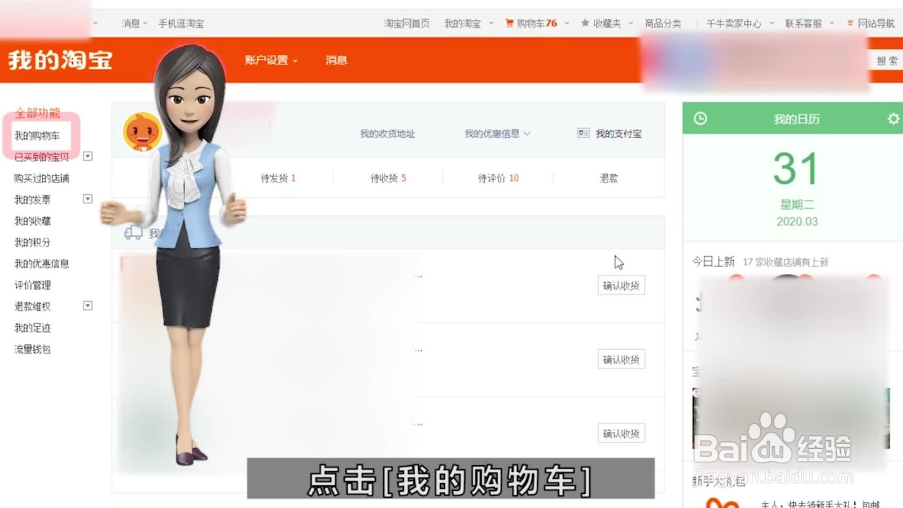903x508 pixels.
Task: Expand the 退款维权 sidebar item
Action: [87, 306]
